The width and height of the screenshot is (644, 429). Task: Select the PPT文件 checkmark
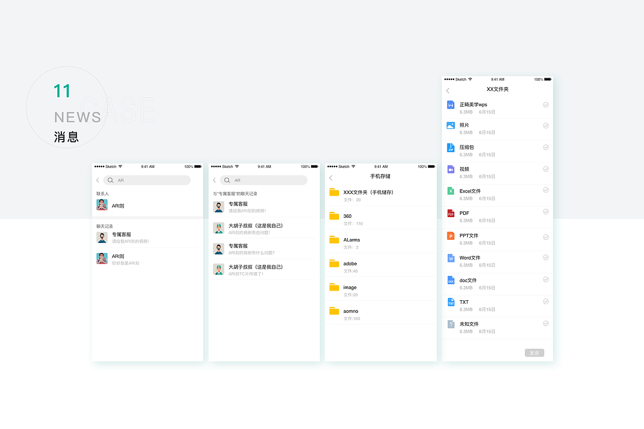[546, 237]
